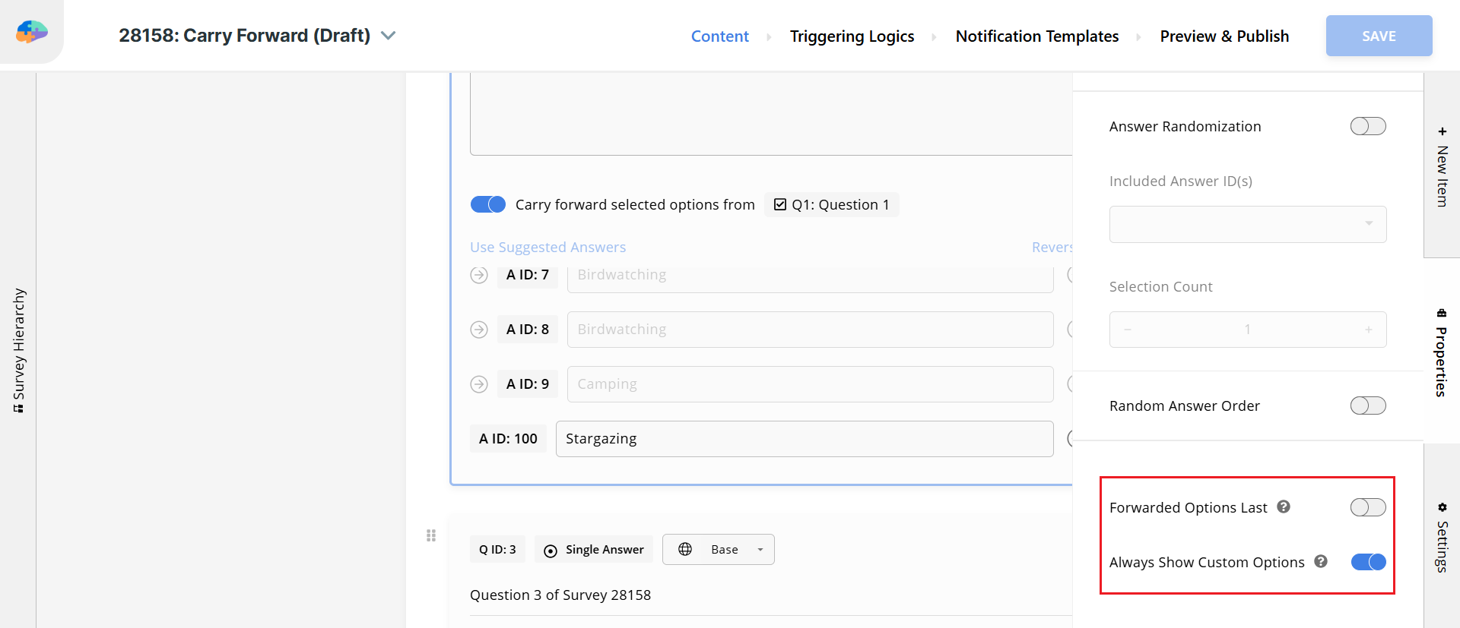Expand the survey title dropdown chevron

coord(389,36)
